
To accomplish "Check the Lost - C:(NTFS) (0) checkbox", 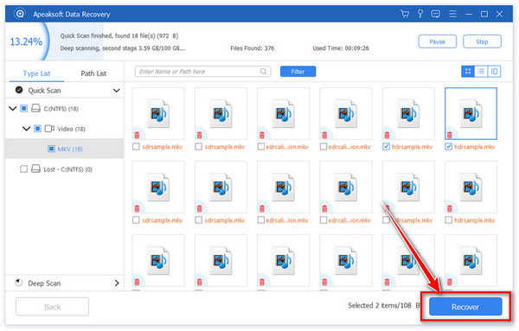I will coord(24,169).
